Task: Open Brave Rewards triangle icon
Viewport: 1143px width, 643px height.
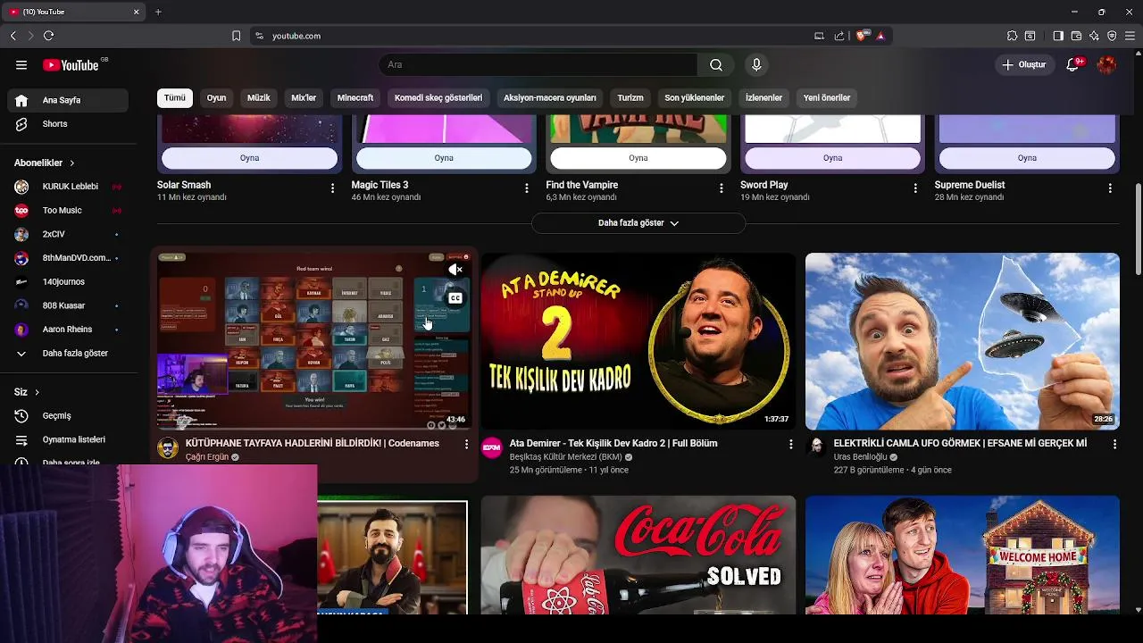Action: pos(880,36)
